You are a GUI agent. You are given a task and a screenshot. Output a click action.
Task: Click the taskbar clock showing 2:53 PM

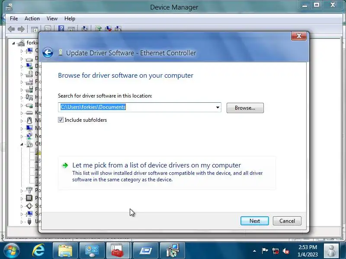[x=308, y=251]
